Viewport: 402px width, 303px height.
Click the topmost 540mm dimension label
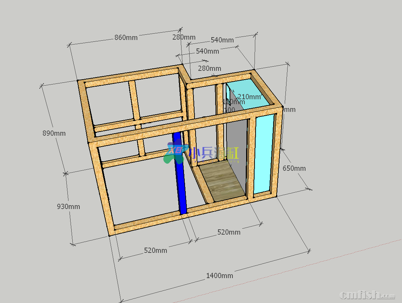coord(222,40)
